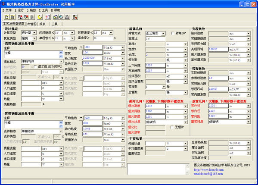Open the www.htcsoft.com website link
Screen dimensions: 258x185
point(208,169)
